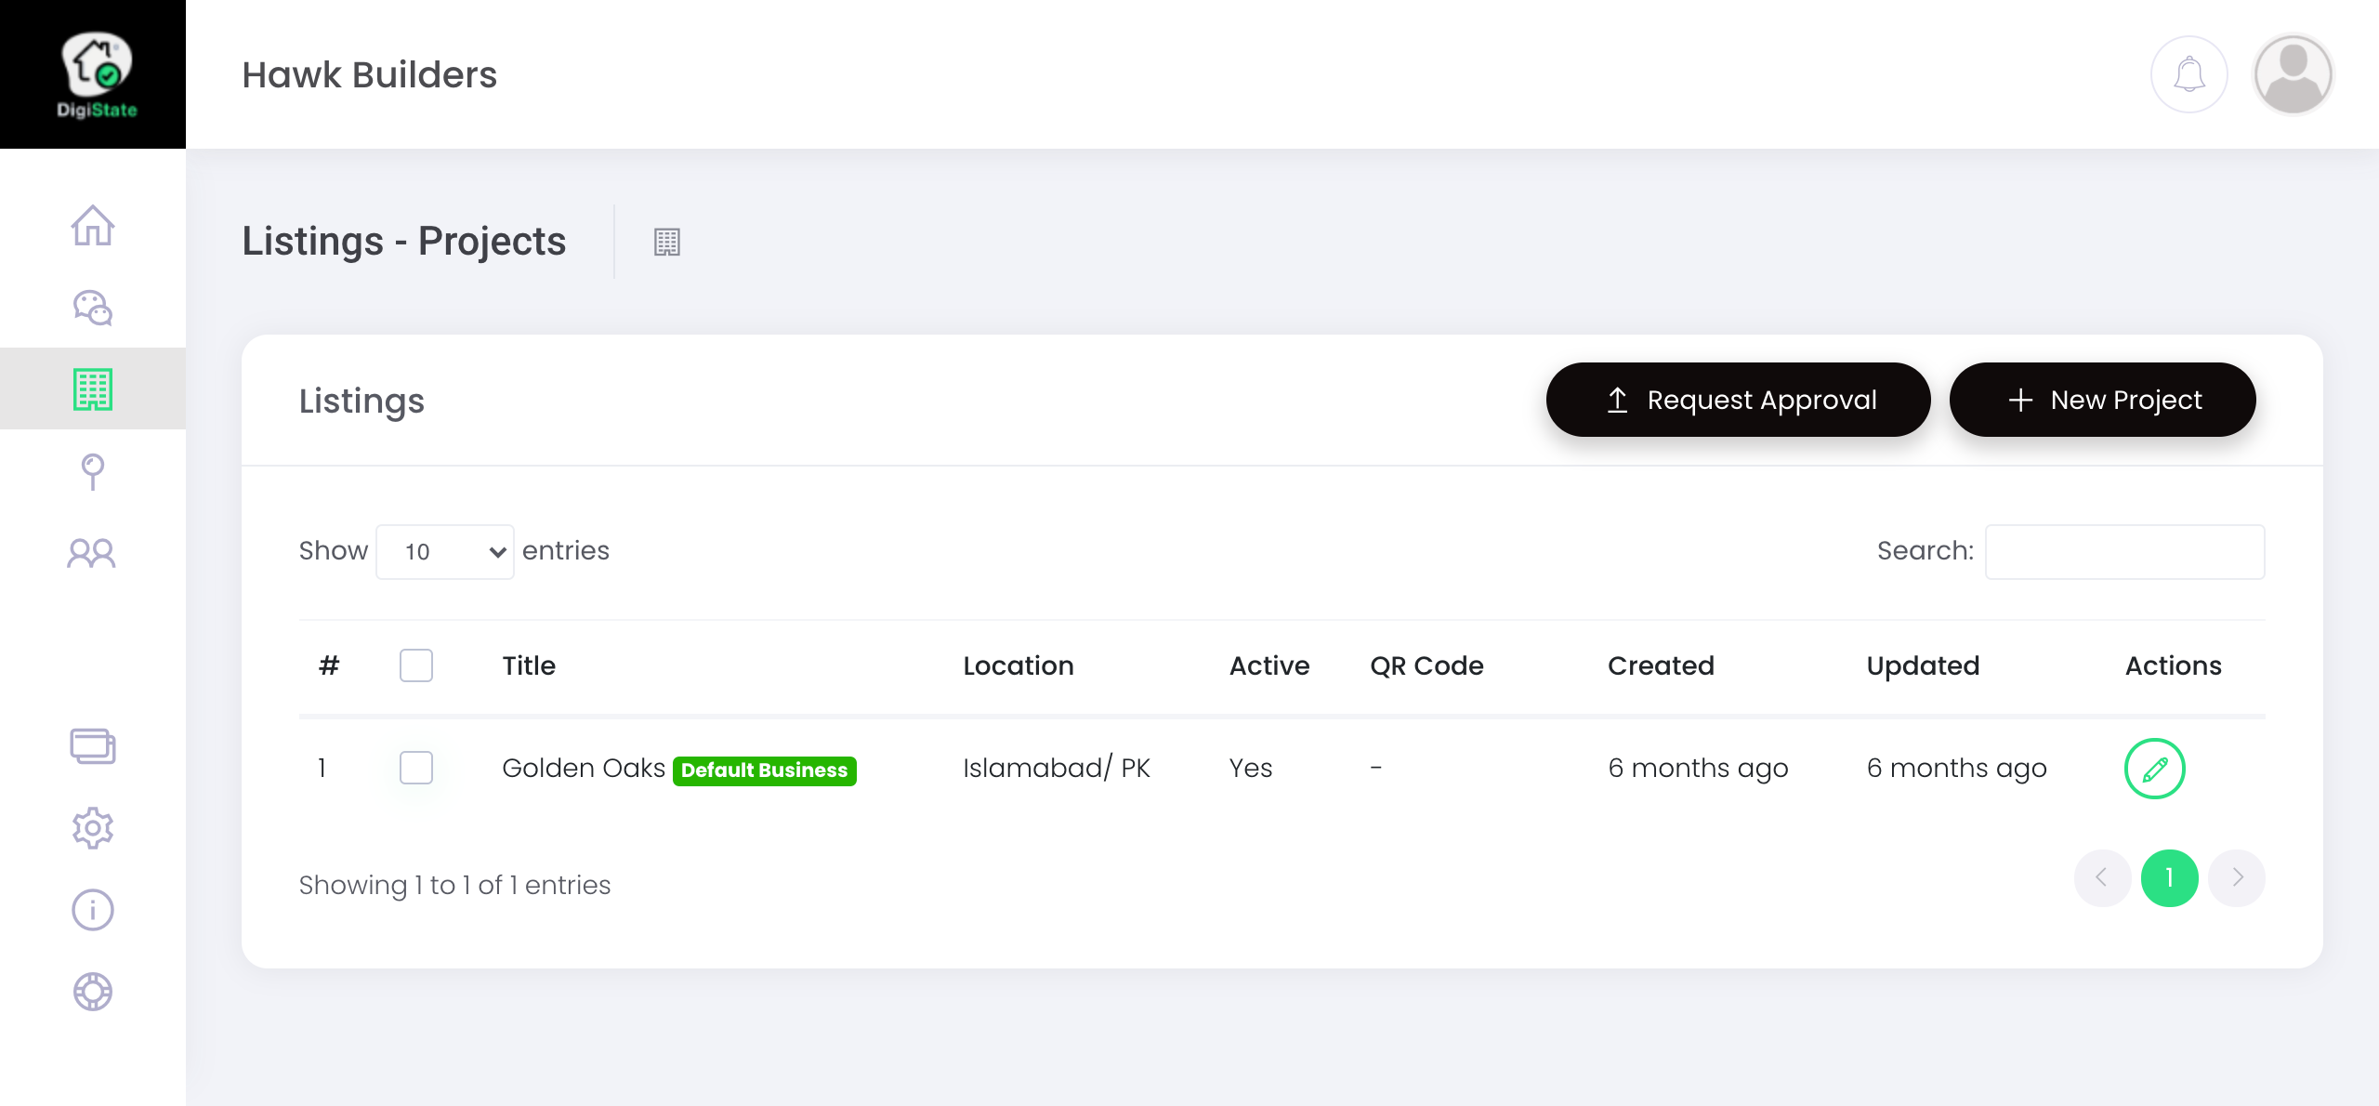Open the map pin sidebar icon
Screen dimensions: 2379x1106
click(x=93, y=471)
